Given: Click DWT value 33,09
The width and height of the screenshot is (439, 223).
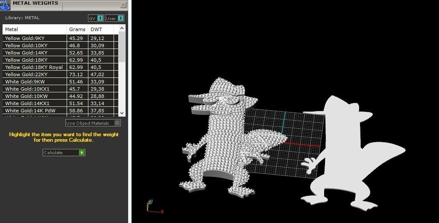Looking at the screenshot, I should coord(97,82).
